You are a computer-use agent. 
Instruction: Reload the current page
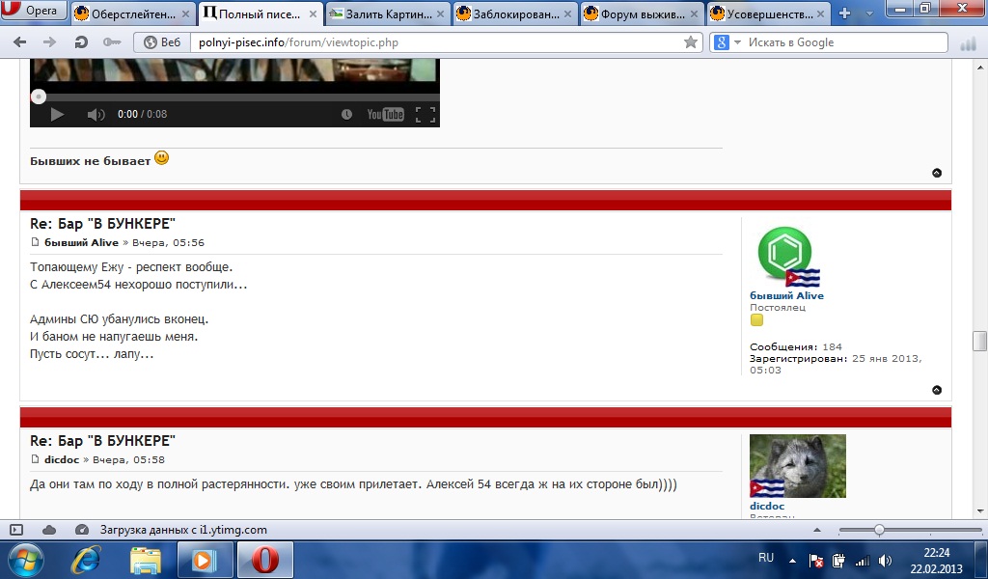point(81,42)
